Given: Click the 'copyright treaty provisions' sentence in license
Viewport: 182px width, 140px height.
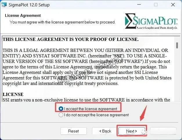Looking at the screenshot, I should (91, 83).
